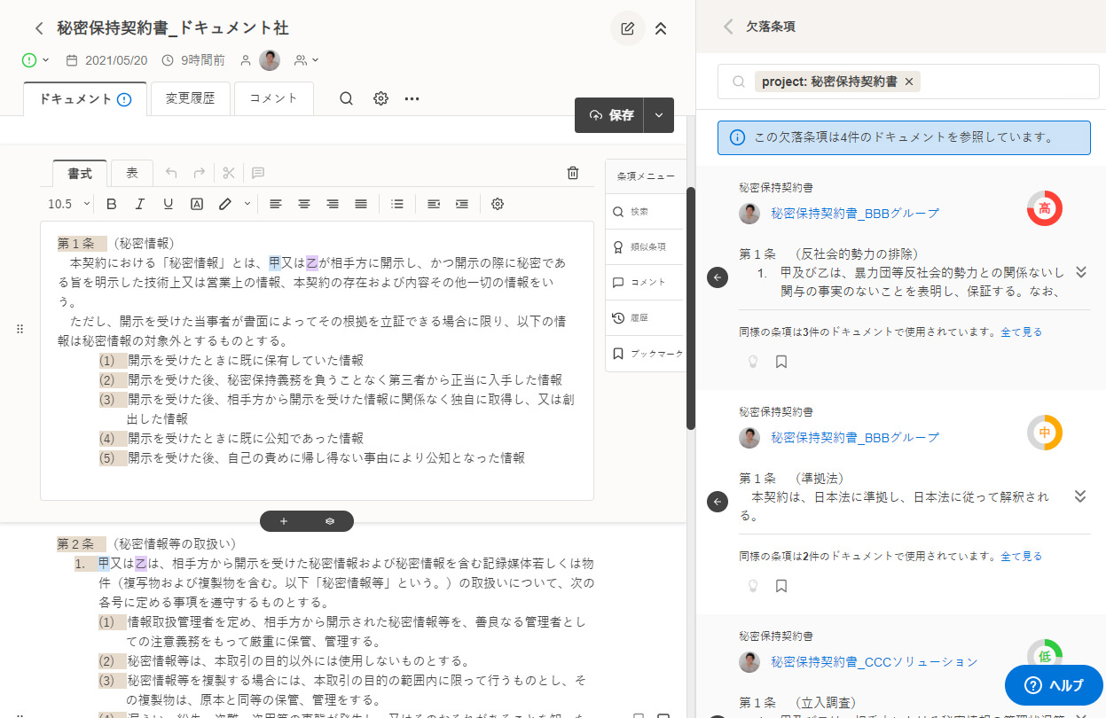Image resolution: width=1106 pixels, height=718 pixels.
Task: Toggle bold formatting in the editor toolbar
Action: coord(111,203)
